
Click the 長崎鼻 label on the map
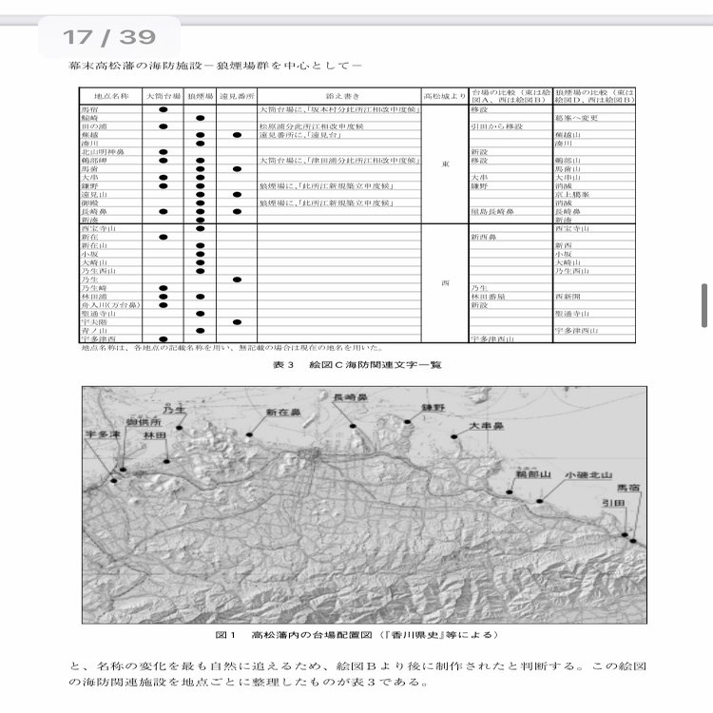pos(350,397)
